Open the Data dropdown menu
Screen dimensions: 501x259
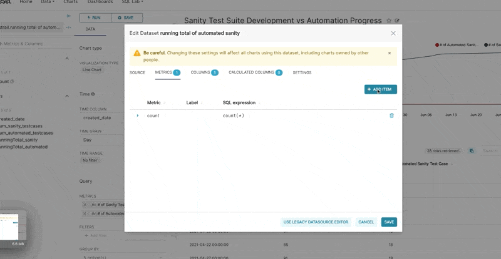point(48,2)
